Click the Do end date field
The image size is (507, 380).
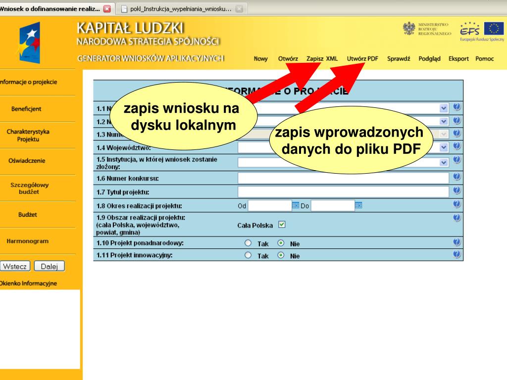[x=333, y=205]
